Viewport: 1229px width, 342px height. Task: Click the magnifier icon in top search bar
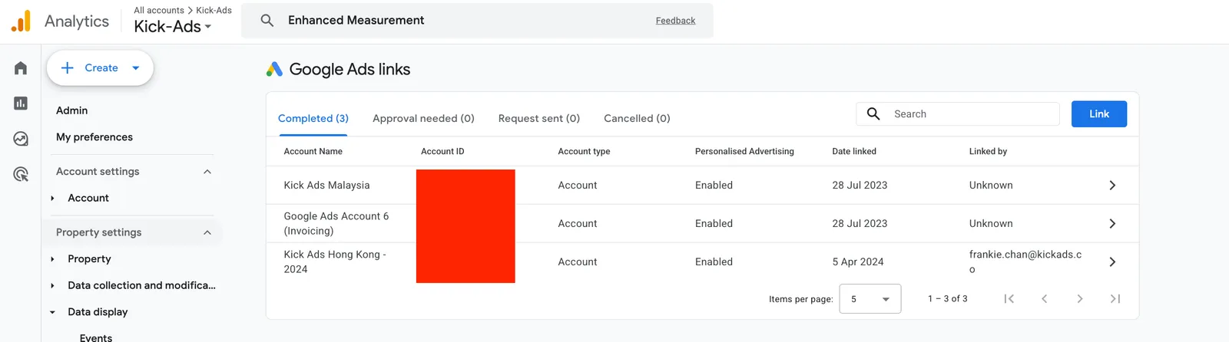267,21
